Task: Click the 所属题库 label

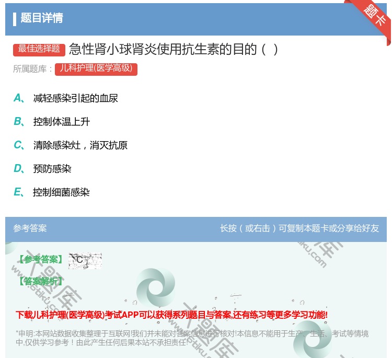Action: (x=32, y=69)
